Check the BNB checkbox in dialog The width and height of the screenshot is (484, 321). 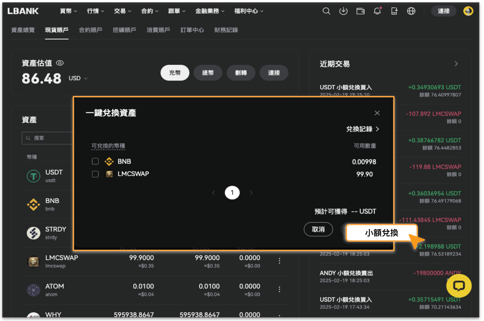[95, 162]
